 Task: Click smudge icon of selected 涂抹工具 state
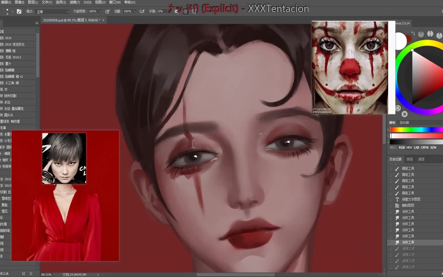(397, 242)
